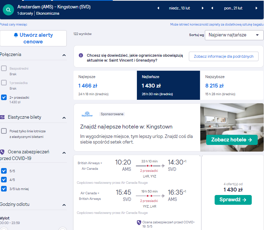
Task: Click Wylot 00:00 - 23:59 label
Action: click(x=10, y=221)
